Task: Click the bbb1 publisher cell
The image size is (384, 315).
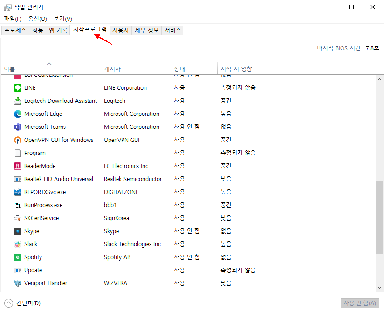Action: [x=110, y=205]
